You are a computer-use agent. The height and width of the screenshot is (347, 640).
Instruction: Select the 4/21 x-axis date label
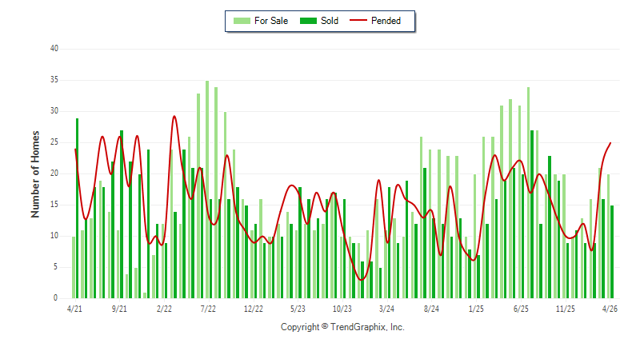click(x=74, y=309)
